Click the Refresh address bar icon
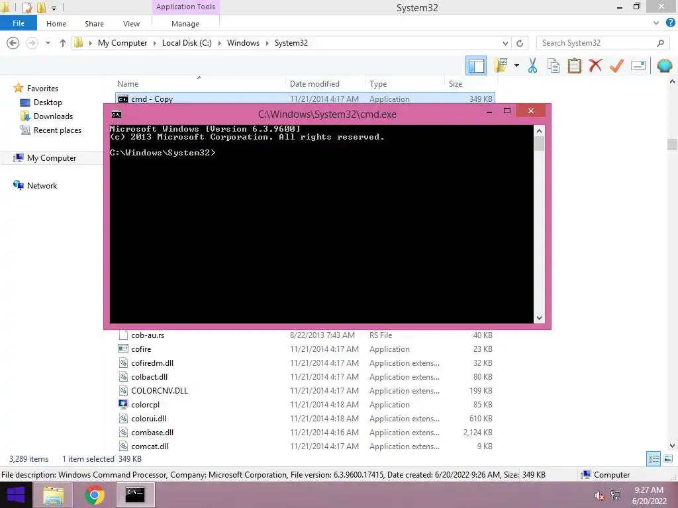This screenshot has width=678, height=508. pyautogui.click(x=520, y=43)
